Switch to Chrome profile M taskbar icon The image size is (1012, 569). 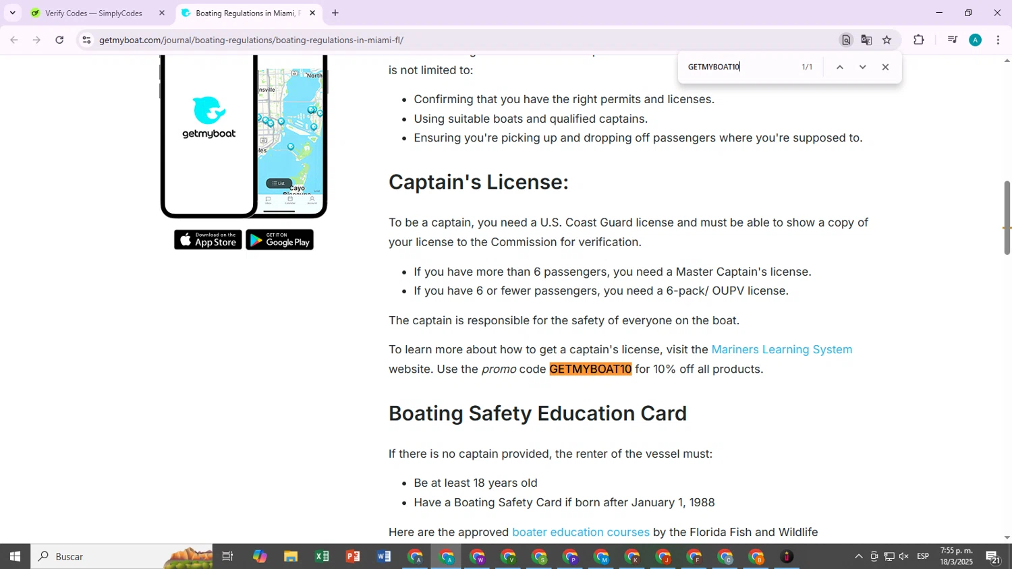(602, 557)
